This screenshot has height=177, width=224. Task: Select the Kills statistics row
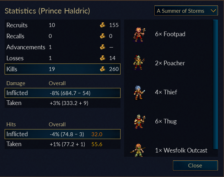pos(63,69)
